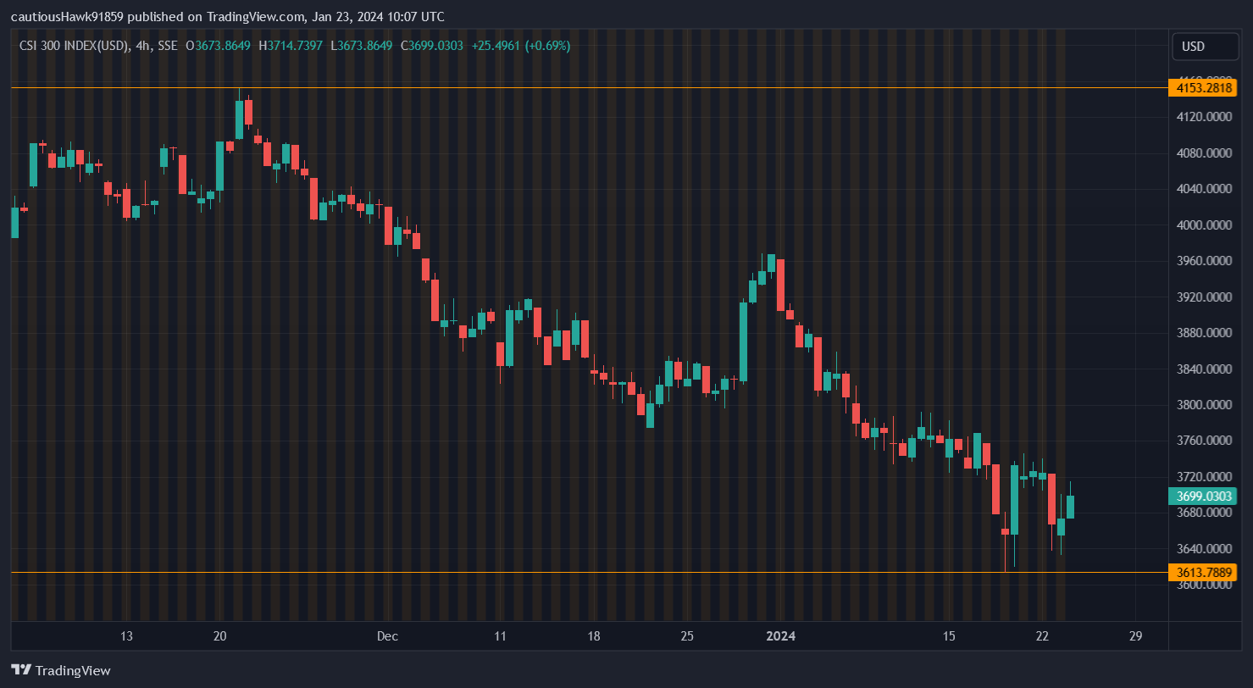Image resolution: width=1253 pixels, height=688 pixels.
Task: Click the orange 3613.7889 price level label
Action: tap(1202, 572)
